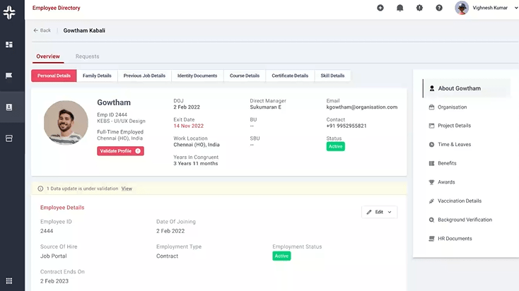Screen dimensions: 519x291
Task: Switch to the Requests tab
Action: pyautogui.click(x=87, y=57)
